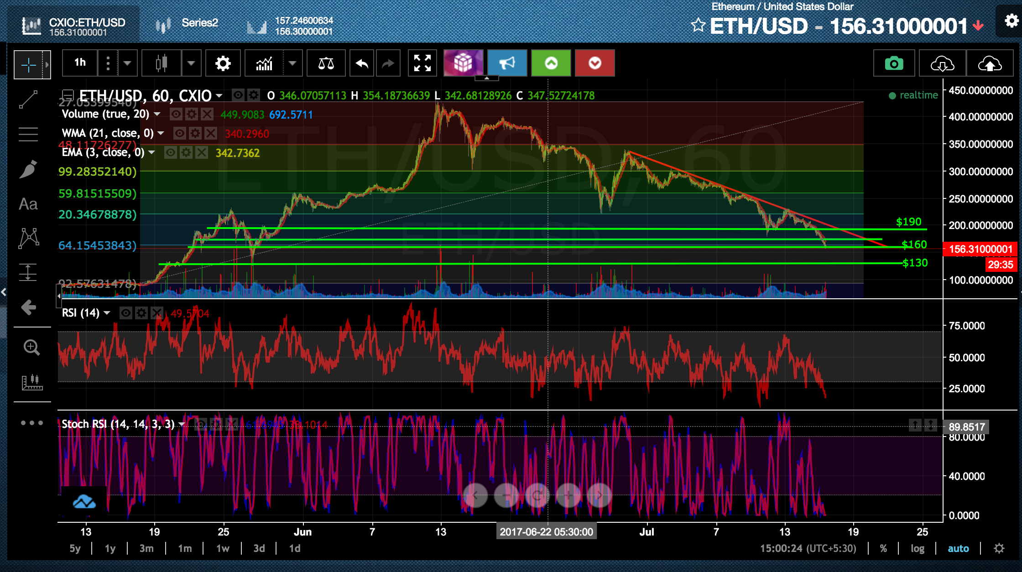Favorite ETH/USD with the star icon
The height and width of the screenshot is (572, 1022).
[x=698, y=25]
